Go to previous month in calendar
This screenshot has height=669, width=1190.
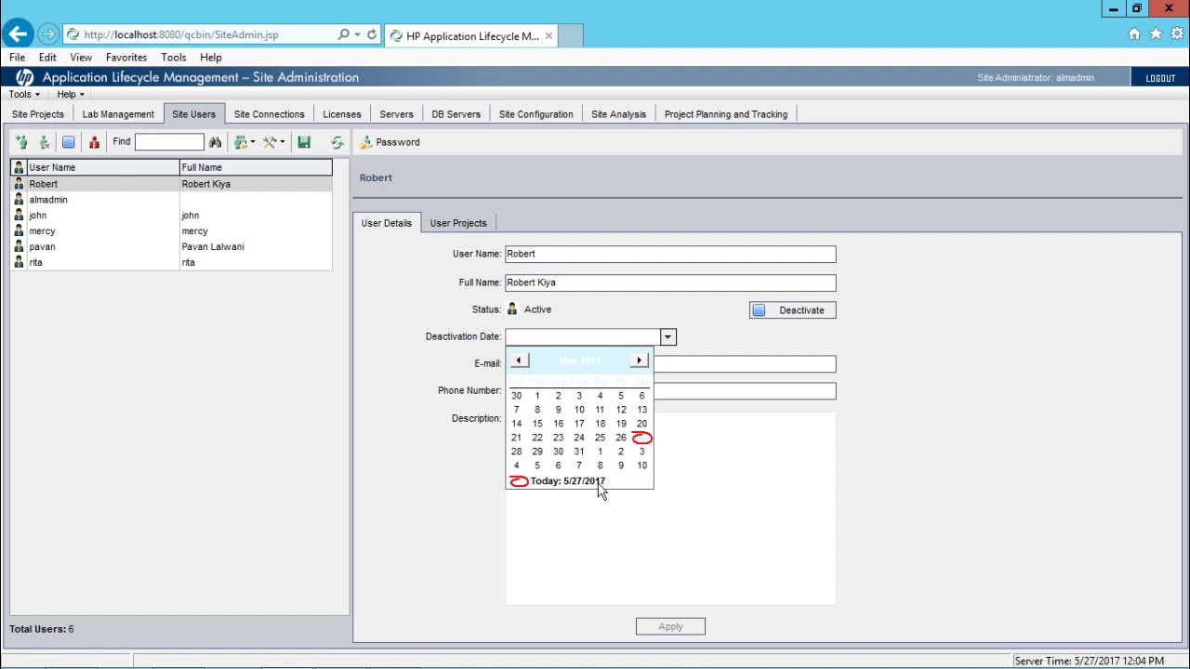(520, 361)
